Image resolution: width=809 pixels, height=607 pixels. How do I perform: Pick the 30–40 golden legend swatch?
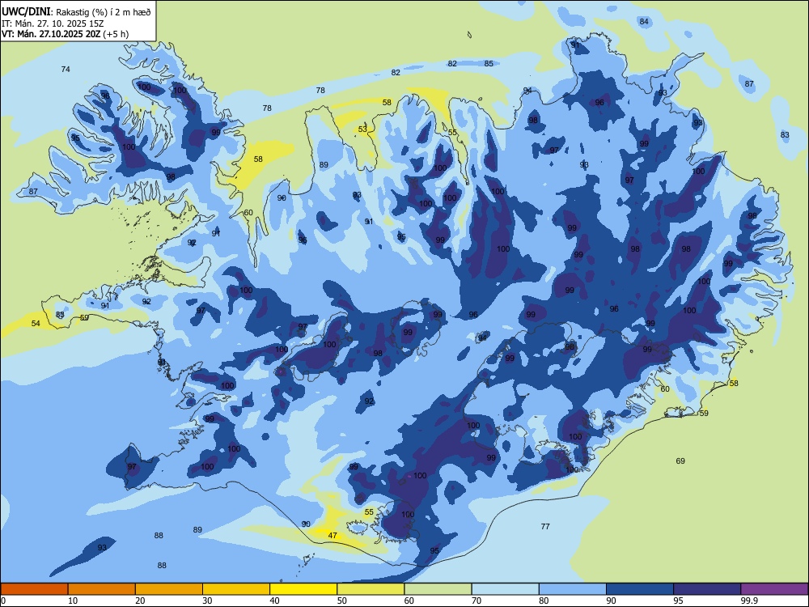click(236, 589)
